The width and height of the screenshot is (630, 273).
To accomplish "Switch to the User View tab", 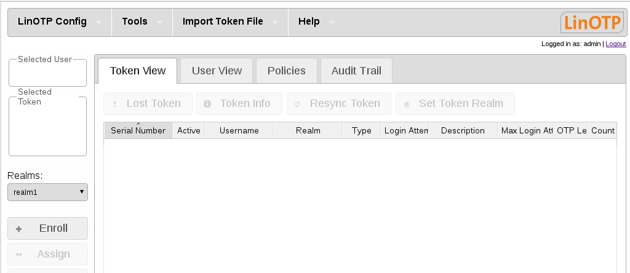I will [x=217, y=71].
